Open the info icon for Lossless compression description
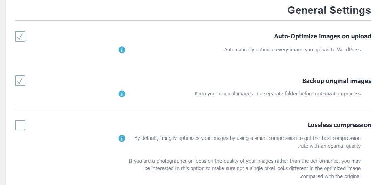The height and width of the screenshot is (185, 378). point(122,138)
